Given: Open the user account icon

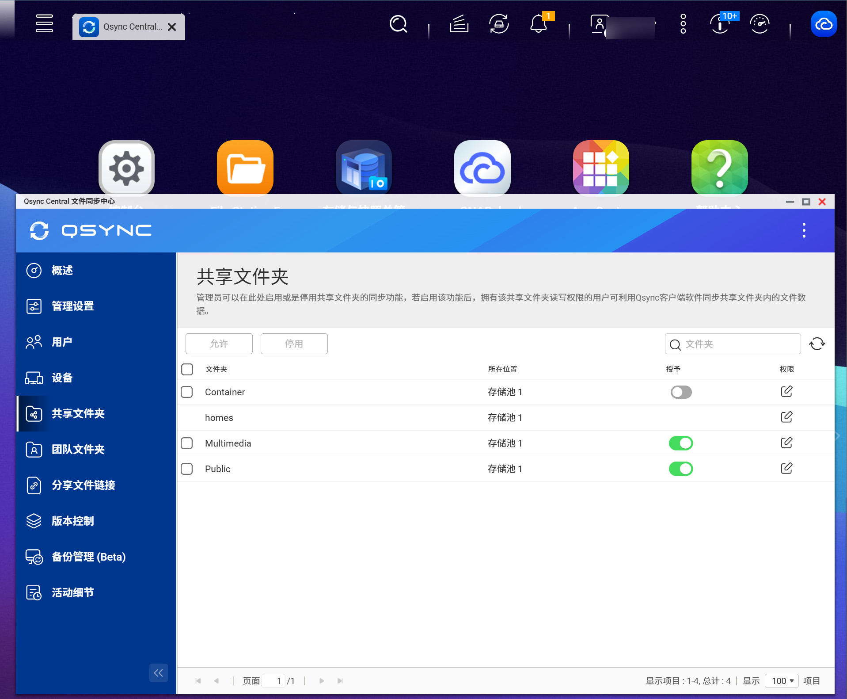Looking at the screenshot, I should tap(599, 24).
